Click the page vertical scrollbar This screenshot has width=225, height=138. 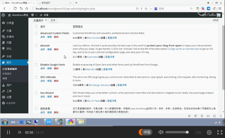[223, 57]
